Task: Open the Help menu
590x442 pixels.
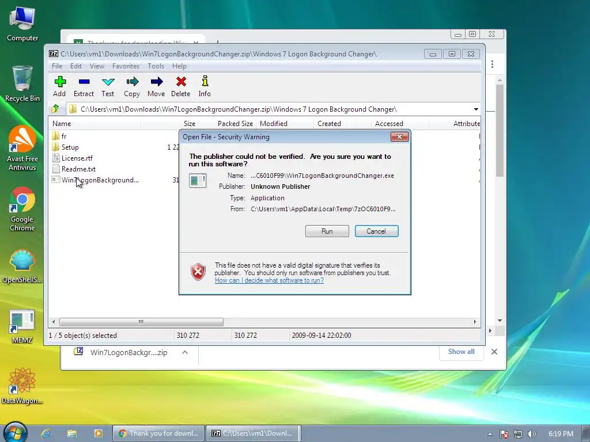Action: click(x=179, y=66)
